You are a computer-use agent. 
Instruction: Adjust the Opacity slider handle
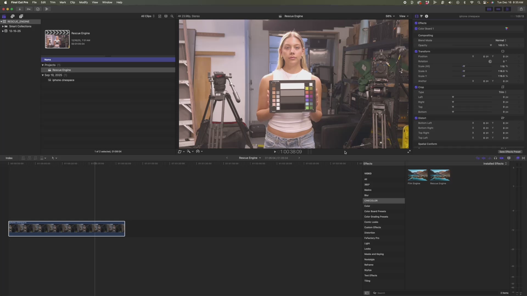click(x=491, y=45)
